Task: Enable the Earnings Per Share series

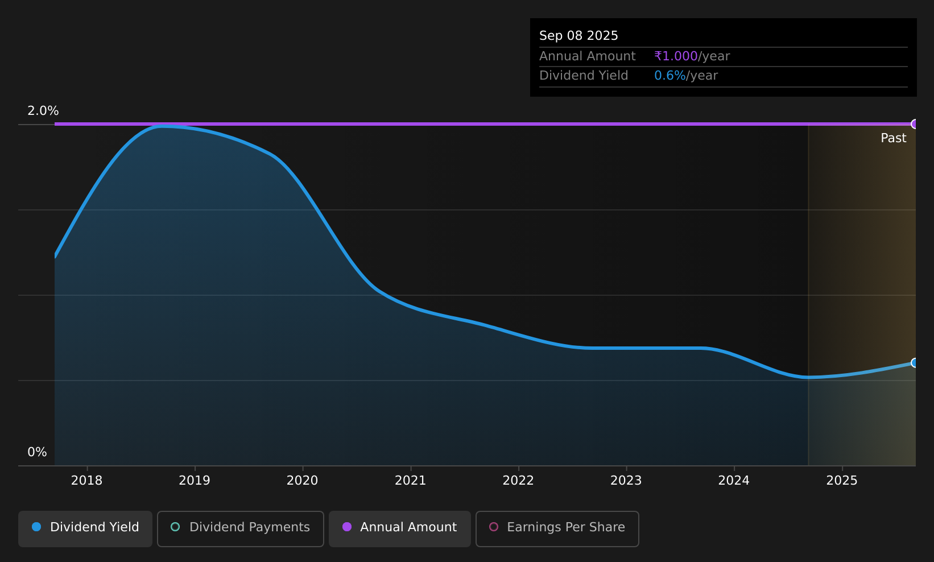Action: [557, 528]
